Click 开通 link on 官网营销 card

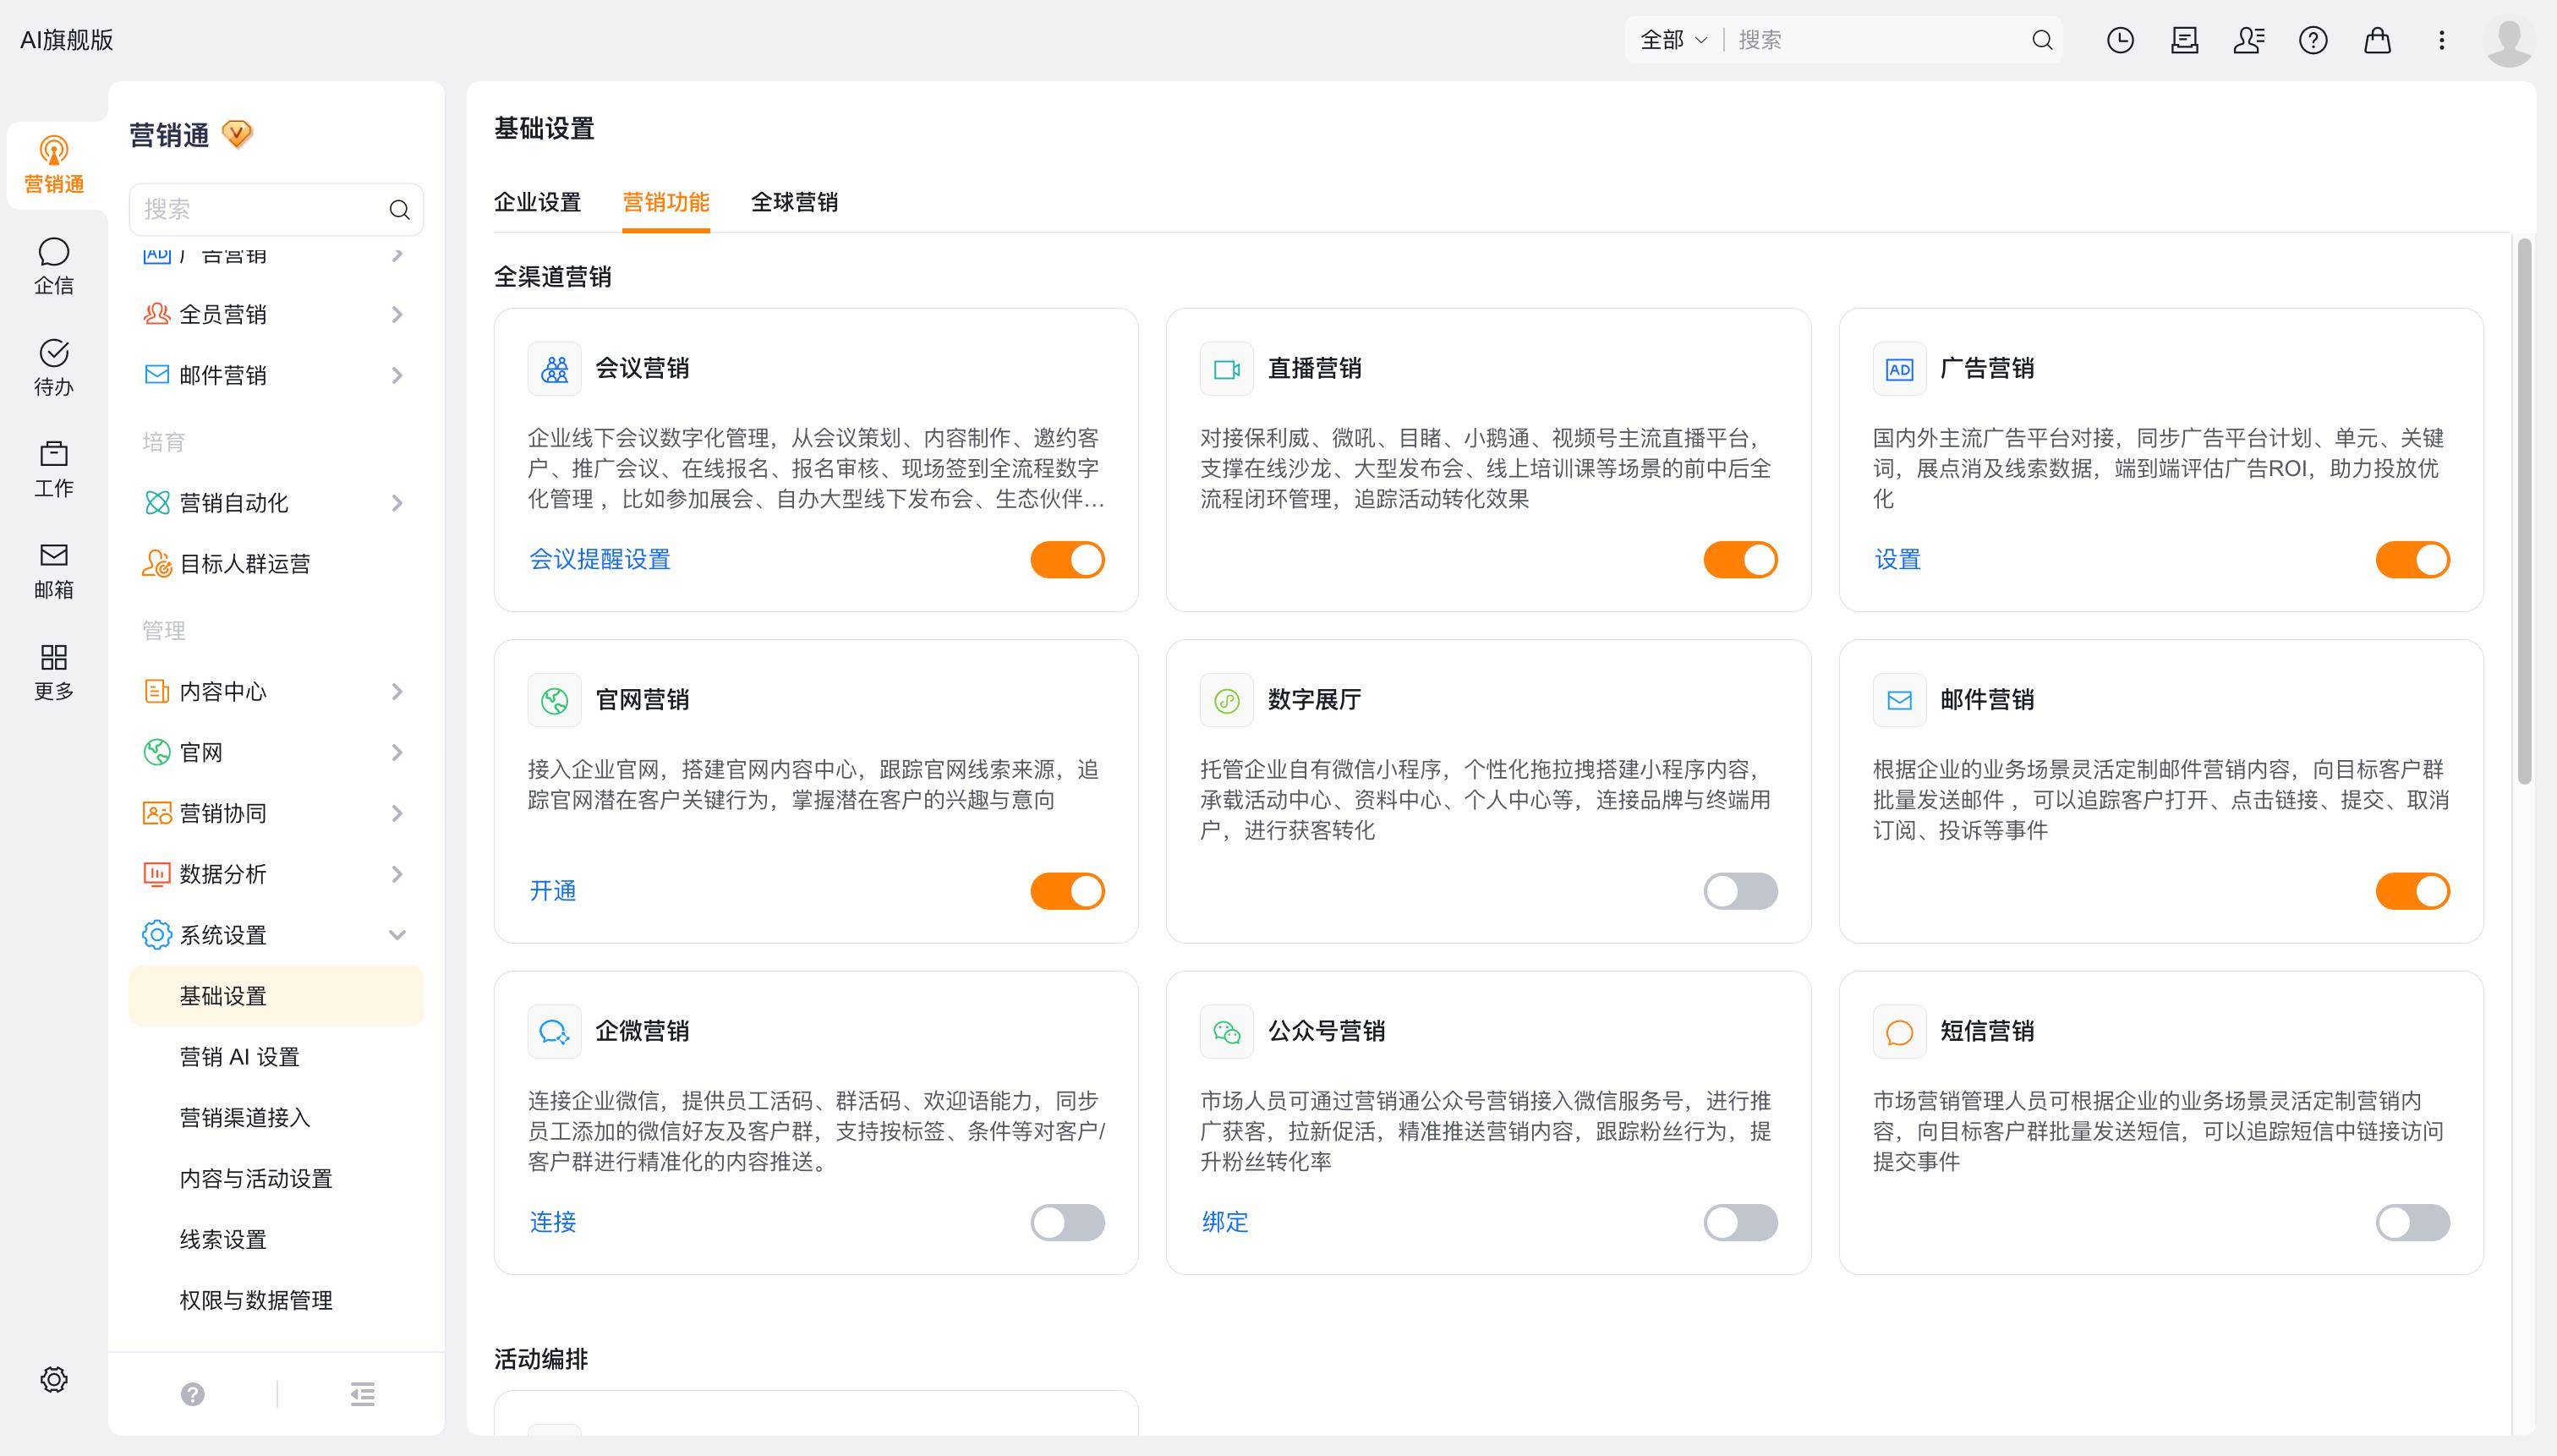pyautogui.click(x=552, y=891)
